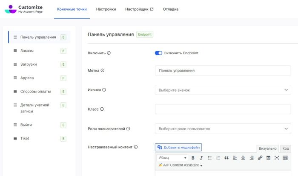298x176 pixels.
Task: Disable the Включить Endpoint toggle
Action: tap(158, 53)
